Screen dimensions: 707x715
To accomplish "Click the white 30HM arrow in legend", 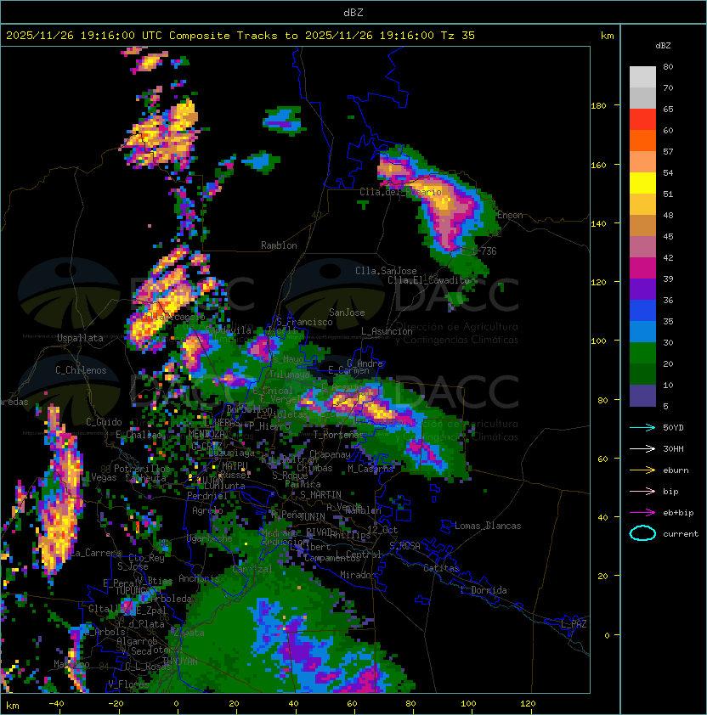I will coord(642,448).
